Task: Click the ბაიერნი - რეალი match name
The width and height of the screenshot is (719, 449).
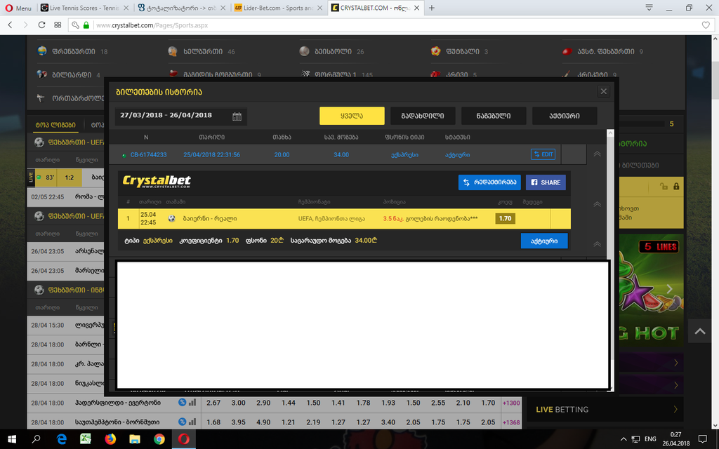Action: pos(209,219)
